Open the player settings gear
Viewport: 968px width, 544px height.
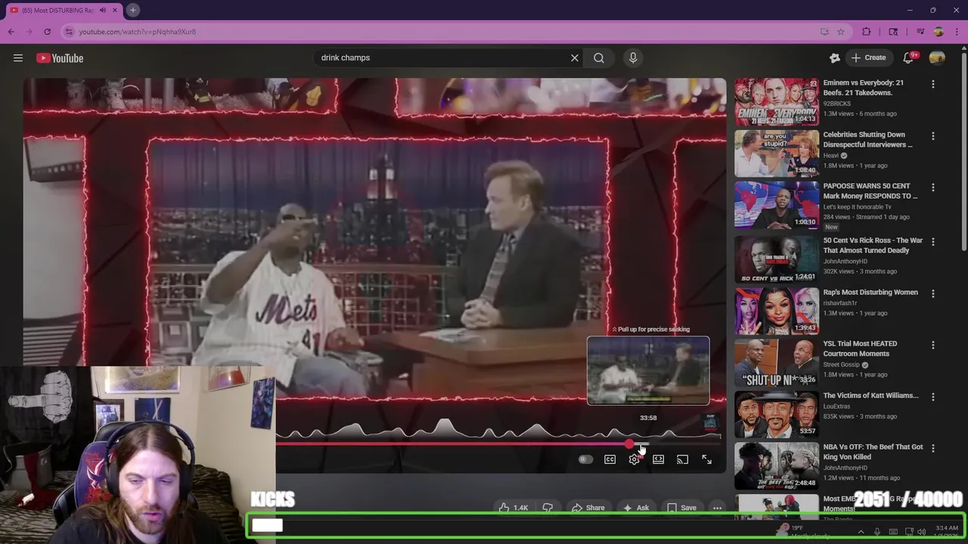[x=634, y=459]
